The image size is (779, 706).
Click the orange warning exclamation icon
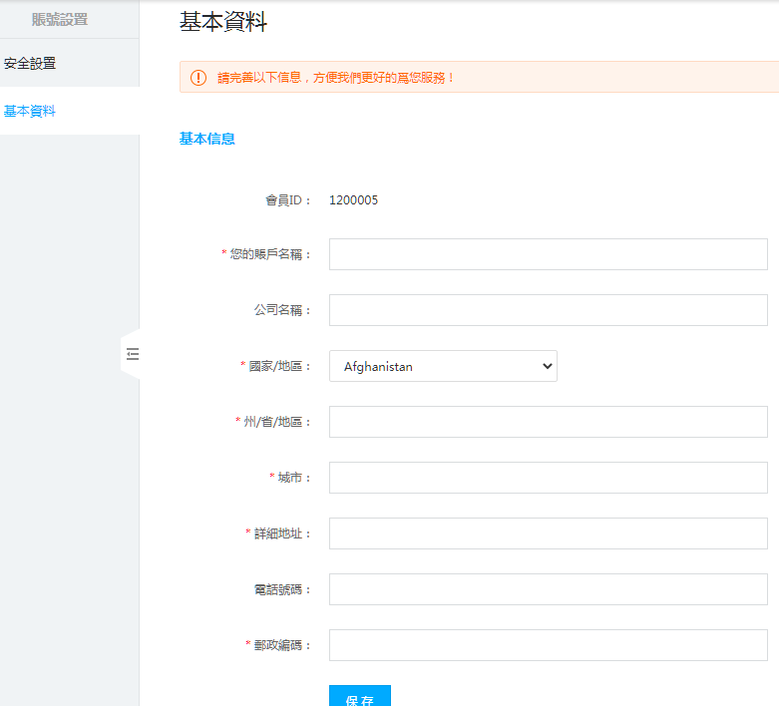(198, 78)
